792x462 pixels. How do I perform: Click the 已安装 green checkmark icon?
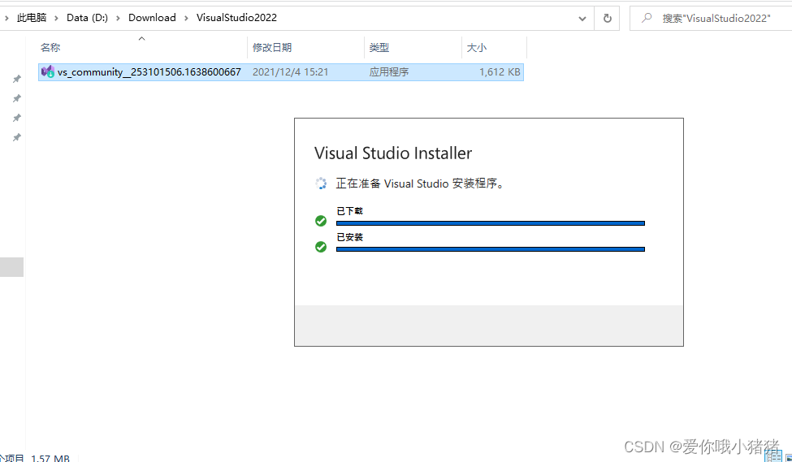(x=321, y=247)
